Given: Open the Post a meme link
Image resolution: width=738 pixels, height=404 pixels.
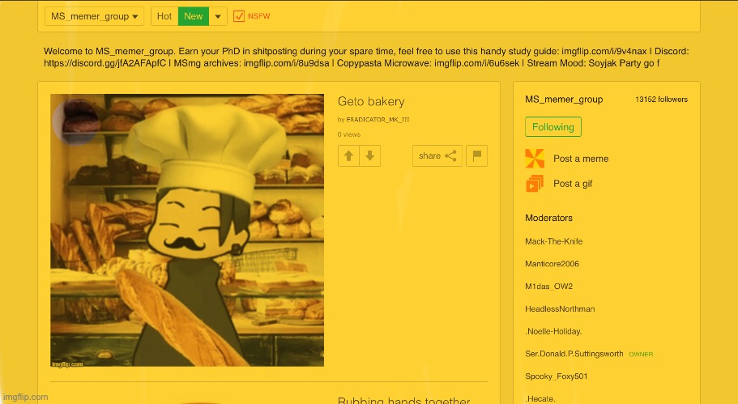Looking at the screenshot, I should click(581, 159).
